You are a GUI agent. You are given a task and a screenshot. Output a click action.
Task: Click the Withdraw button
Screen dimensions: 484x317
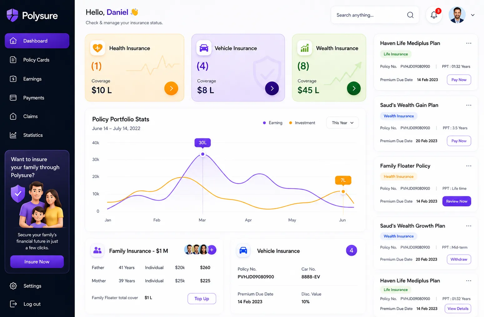pos(459,259)
